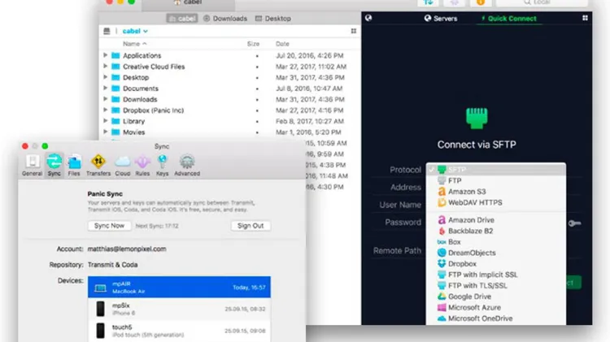Sort files by Date column
The height and width of the screenshot is (342, 610).
coord(282,44)
